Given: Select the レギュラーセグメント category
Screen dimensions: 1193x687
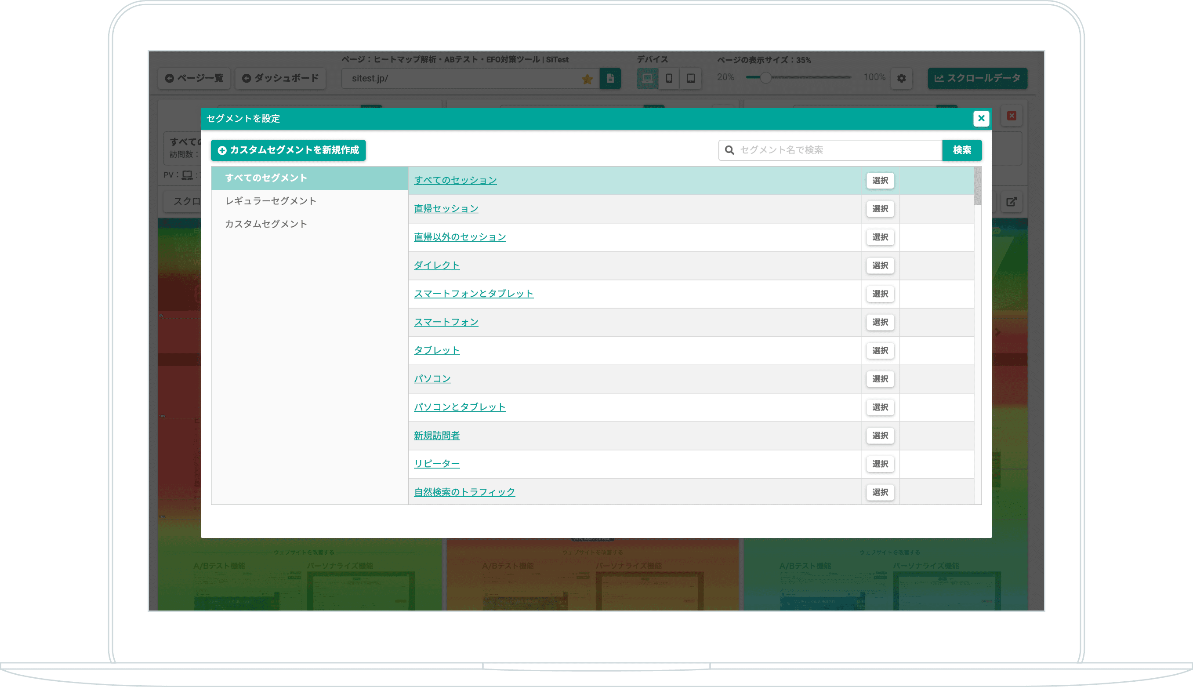Looking at the screenshot, I should click(x=271, y=201).
